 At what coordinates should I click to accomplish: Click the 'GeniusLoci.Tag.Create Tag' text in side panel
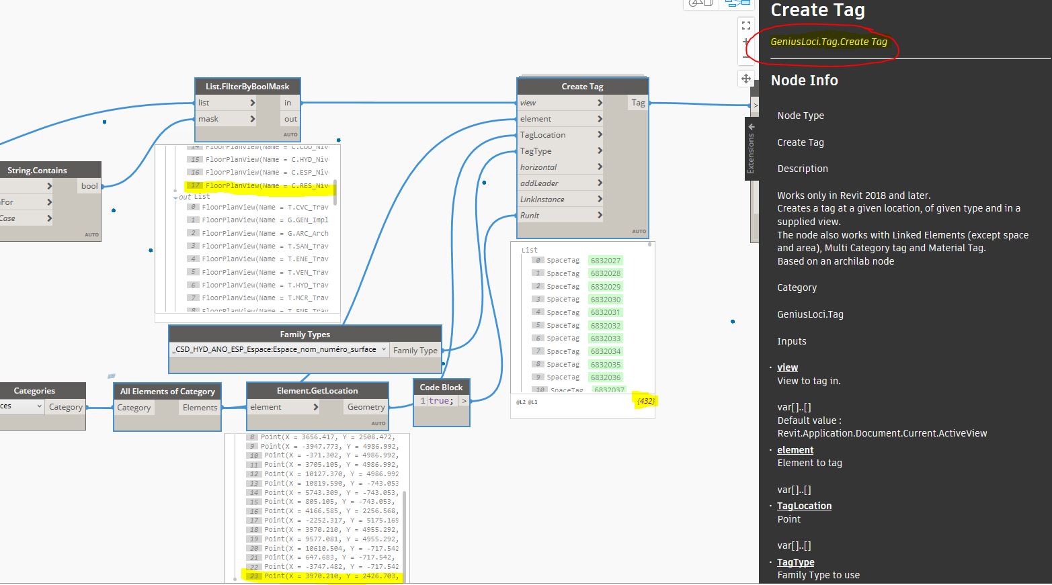[829, 42]
